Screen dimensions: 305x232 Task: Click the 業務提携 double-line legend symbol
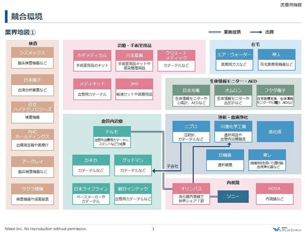tap(214, 32)
